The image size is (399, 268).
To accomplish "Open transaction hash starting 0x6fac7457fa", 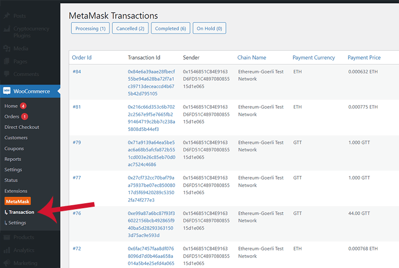I will click(151, 256).
